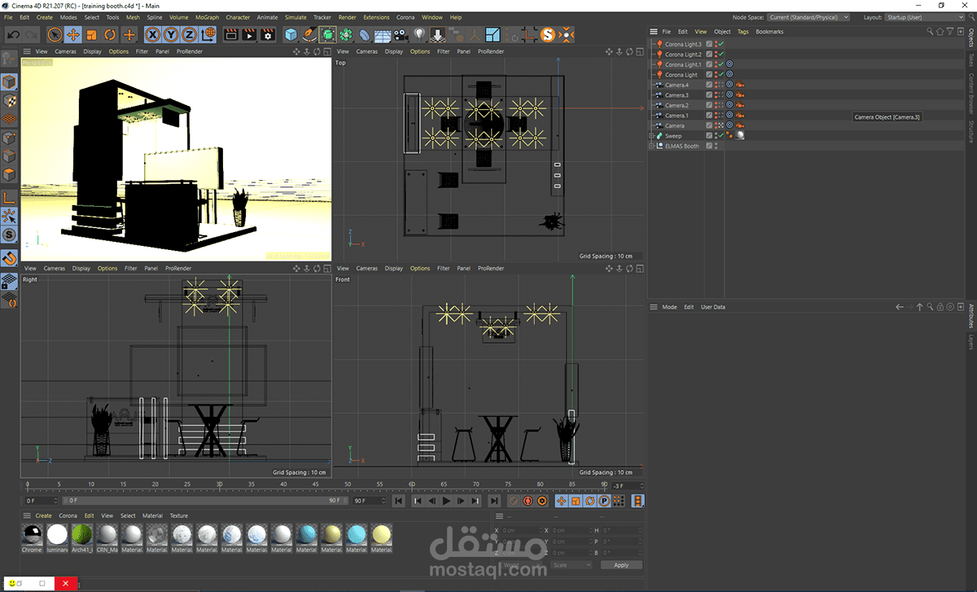
Task: Click the Camera object toolbar icon
Action: coord(401,34)
